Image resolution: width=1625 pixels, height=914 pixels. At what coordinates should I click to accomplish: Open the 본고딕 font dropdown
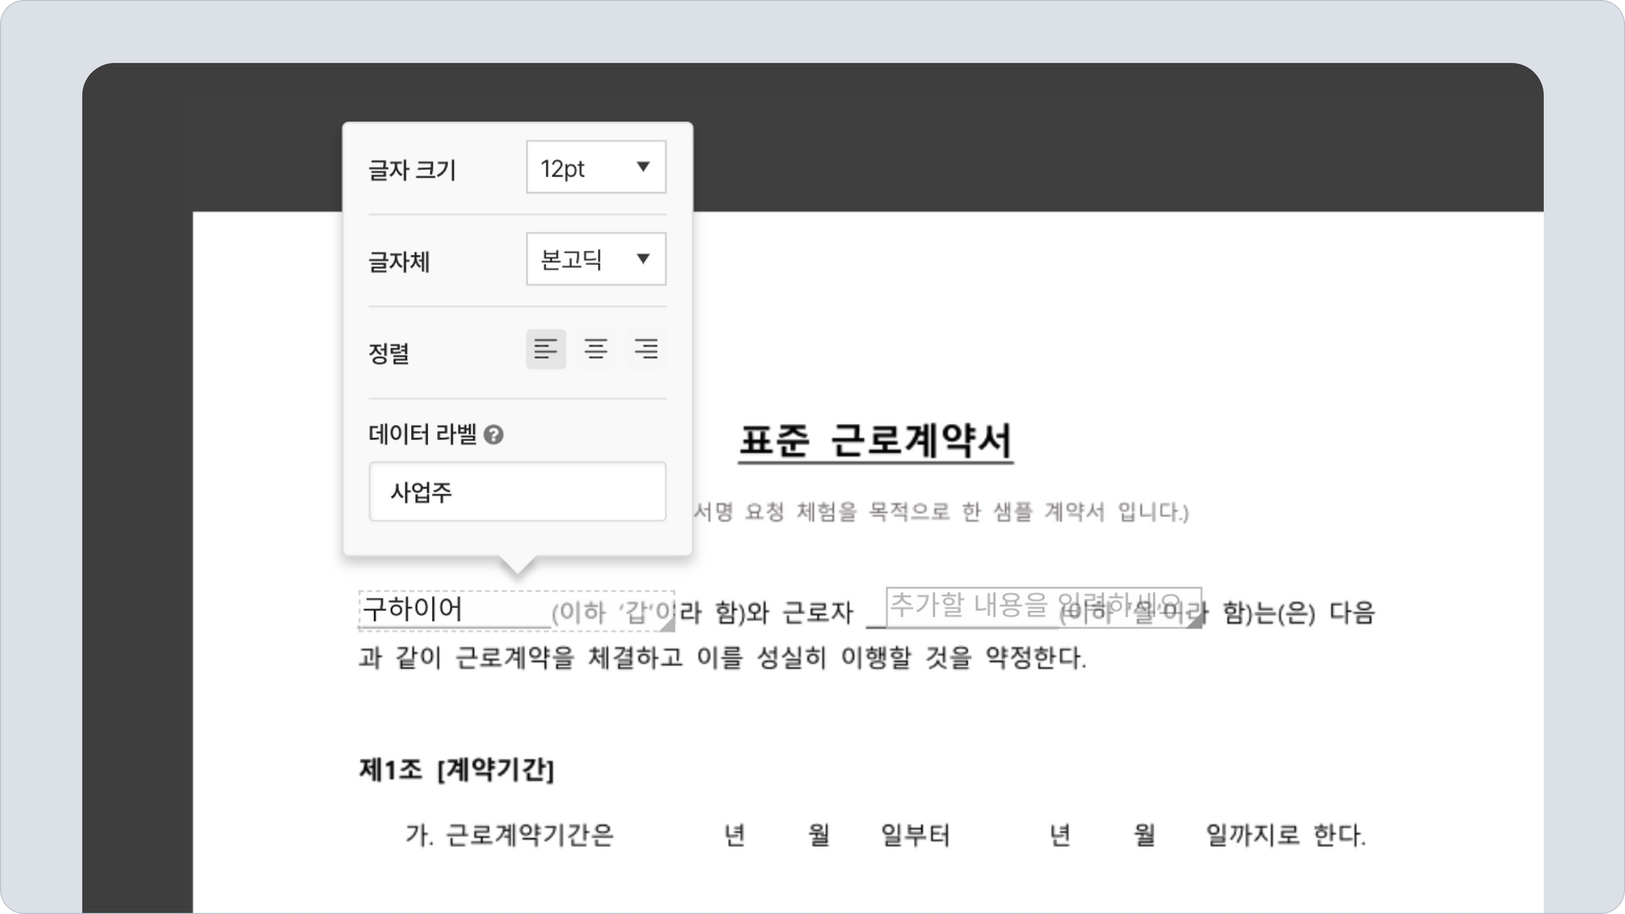[x=595, y=259]
